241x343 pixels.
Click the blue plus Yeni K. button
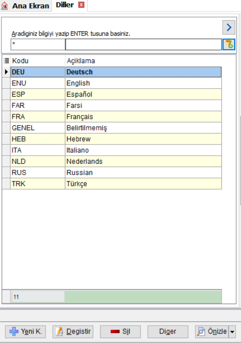coord(25,332)
